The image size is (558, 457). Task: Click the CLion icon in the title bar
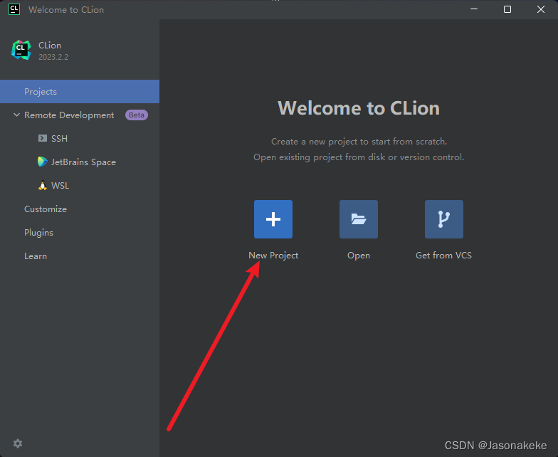pos(14,9)
